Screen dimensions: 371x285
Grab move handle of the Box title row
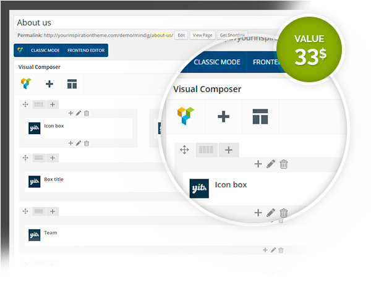click(25, 158)
